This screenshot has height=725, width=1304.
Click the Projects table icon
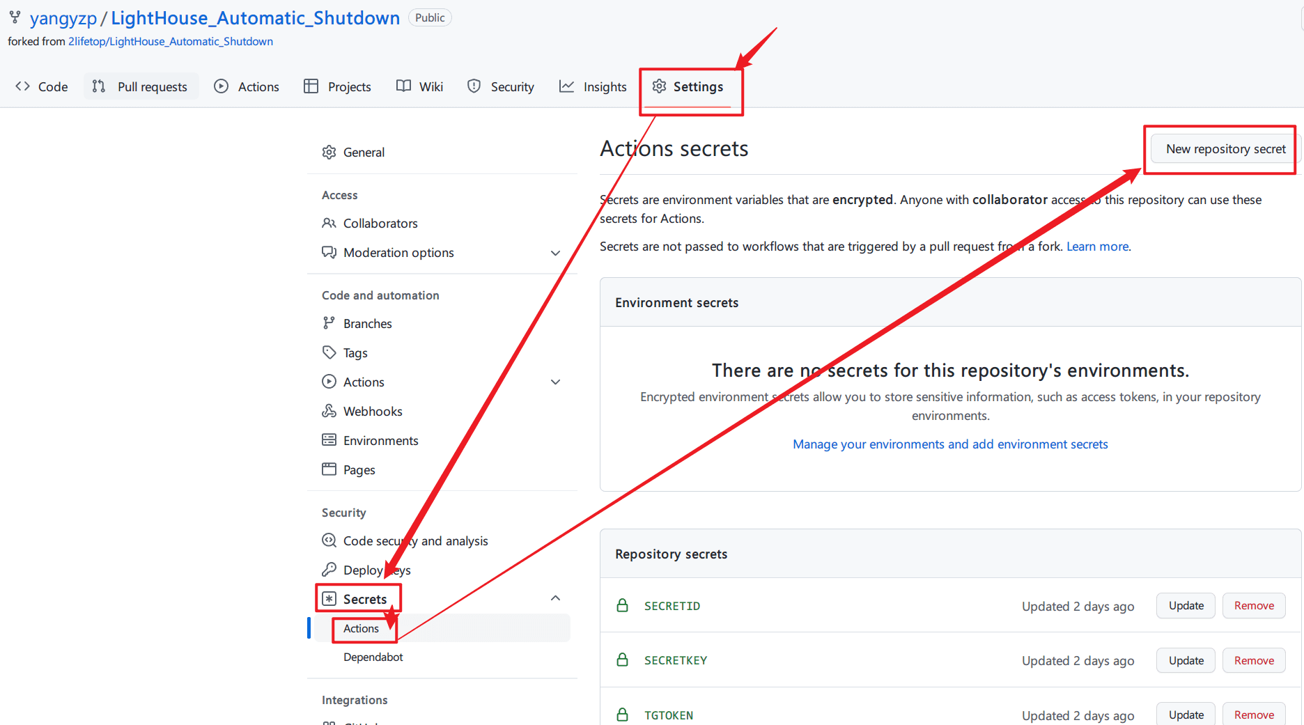[311, 86]
